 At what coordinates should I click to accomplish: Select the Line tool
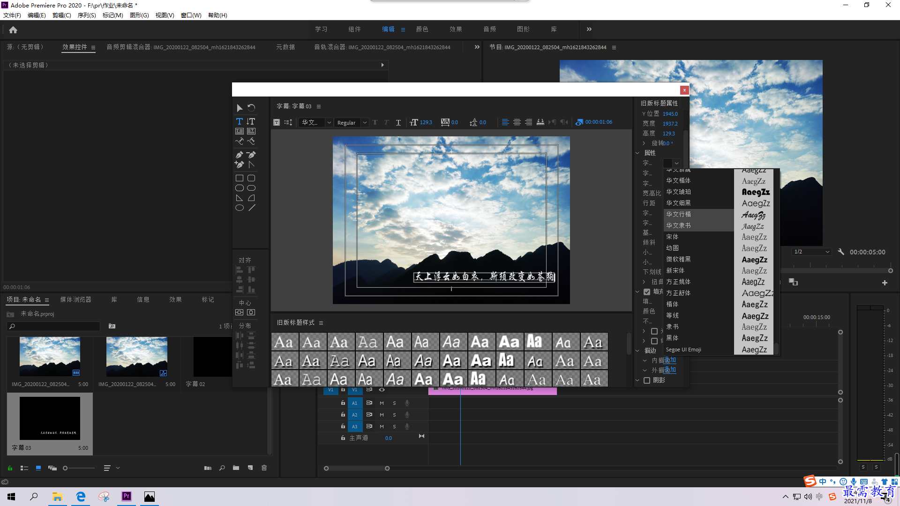click(252, 208)
